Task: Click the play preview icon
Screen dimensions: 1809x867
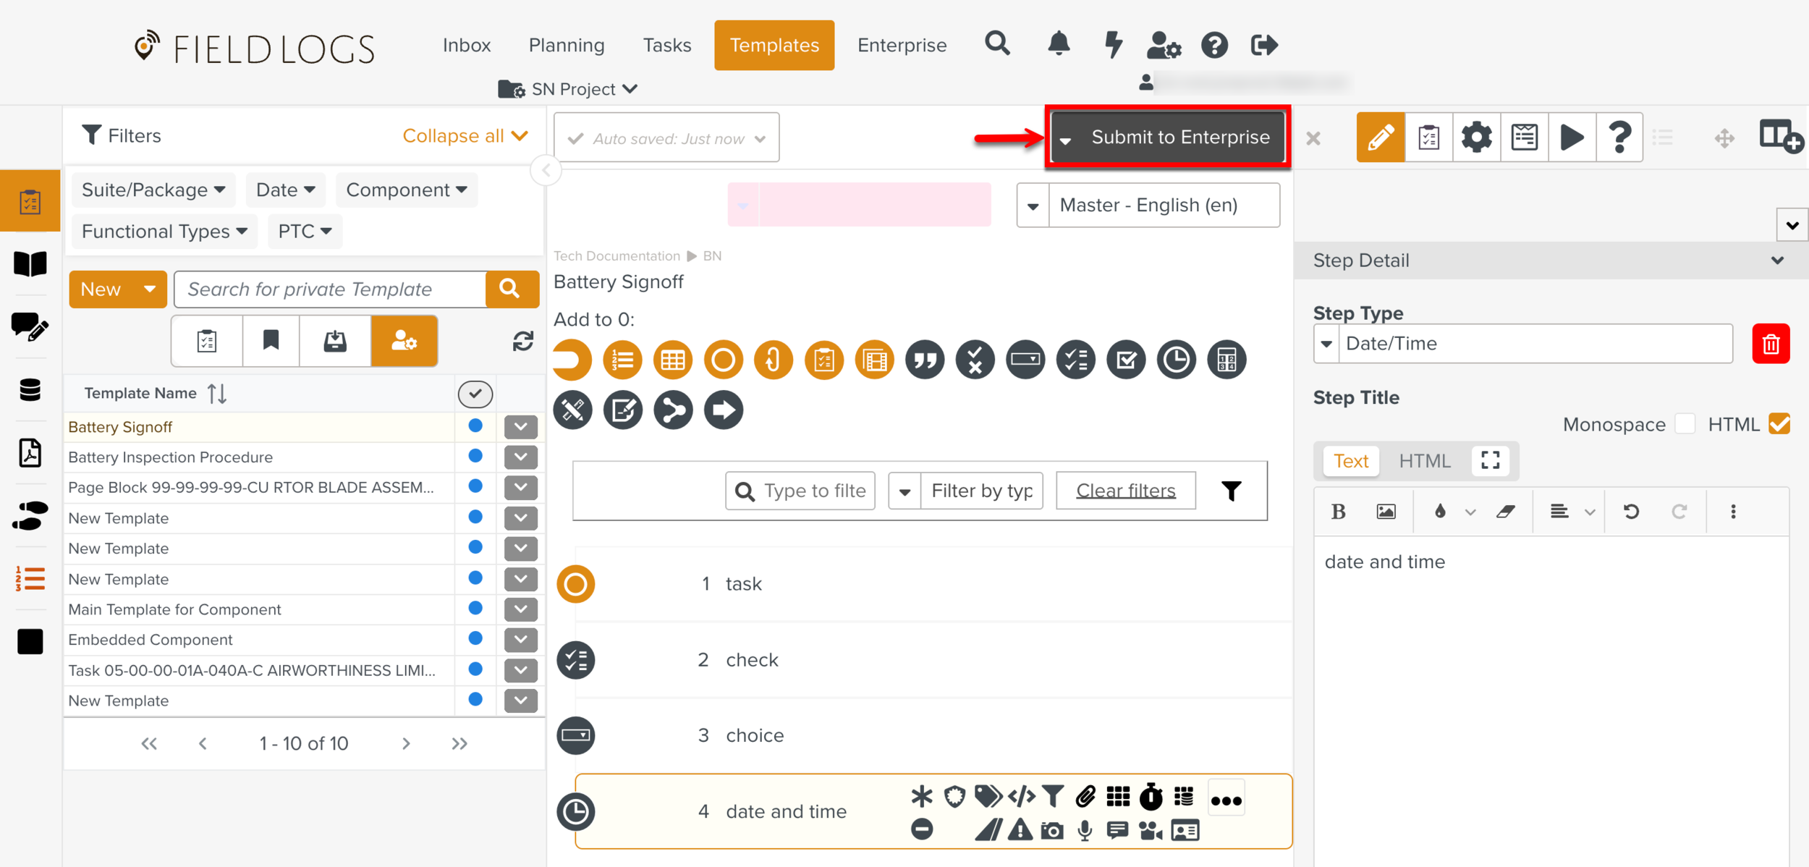Action: (1571, 137)
